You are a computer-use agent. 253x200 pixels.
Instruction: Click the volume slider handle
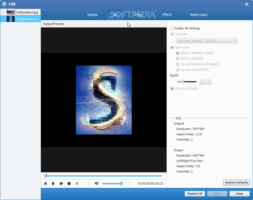(122, 183)
